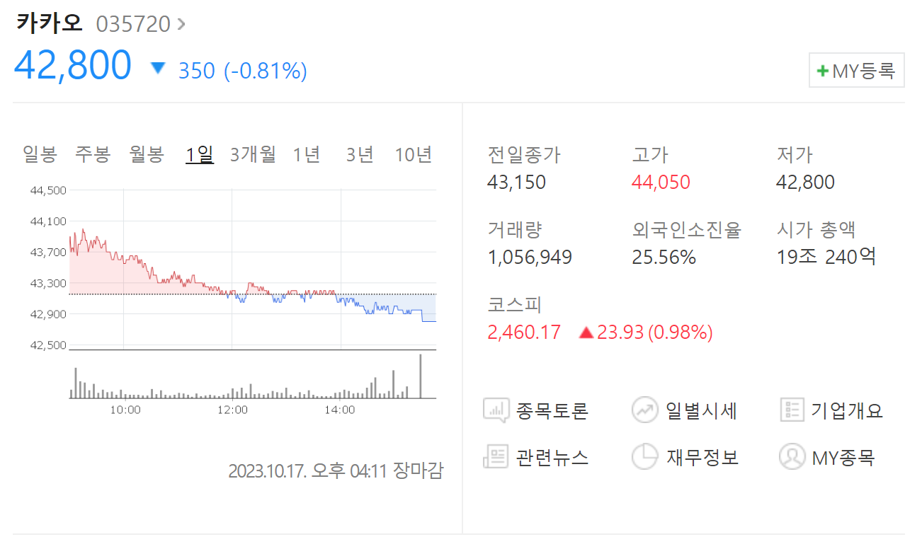Image resolution: width=922 pixels, height=549 pixels.
Task: Expand stock details via chevron next to 035720
Action: pos(182,22)
